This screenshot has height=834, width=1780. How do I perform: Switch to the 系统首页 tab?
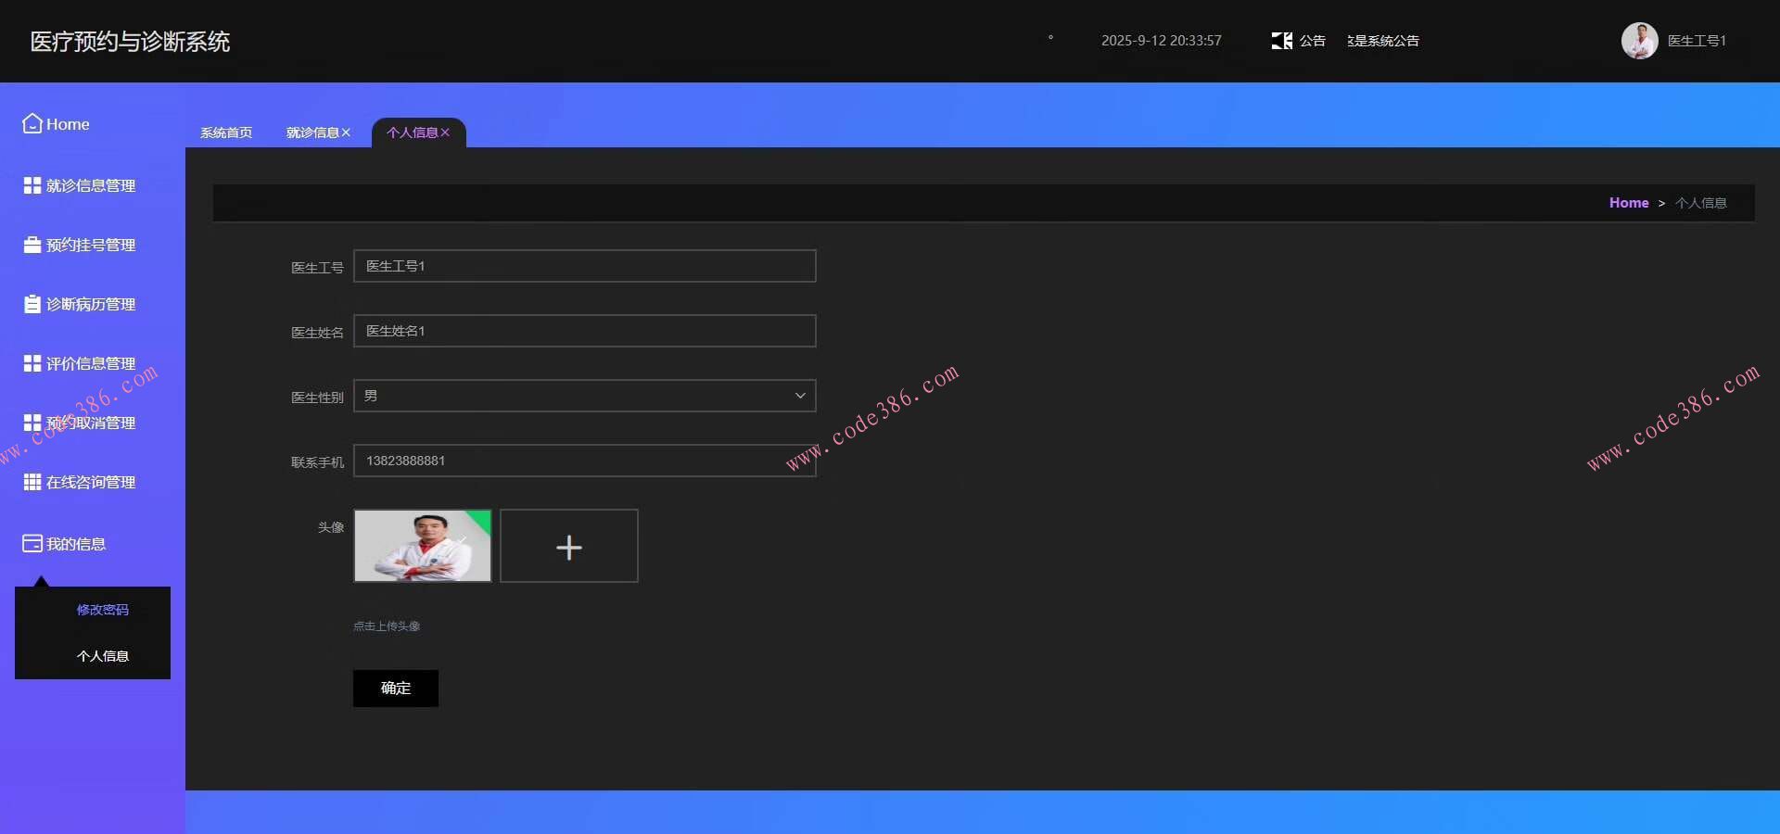pos(226,133)
